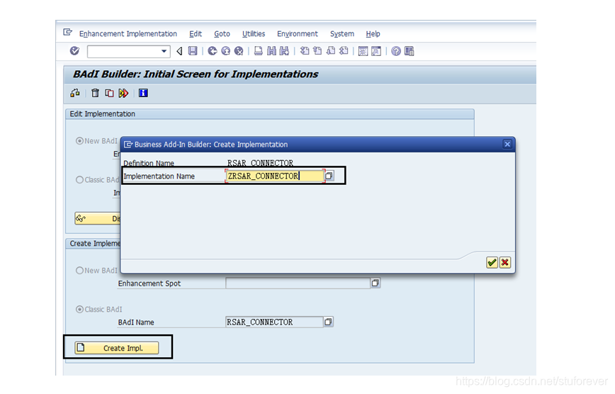Cancel the dialog with the red X button

505,262
